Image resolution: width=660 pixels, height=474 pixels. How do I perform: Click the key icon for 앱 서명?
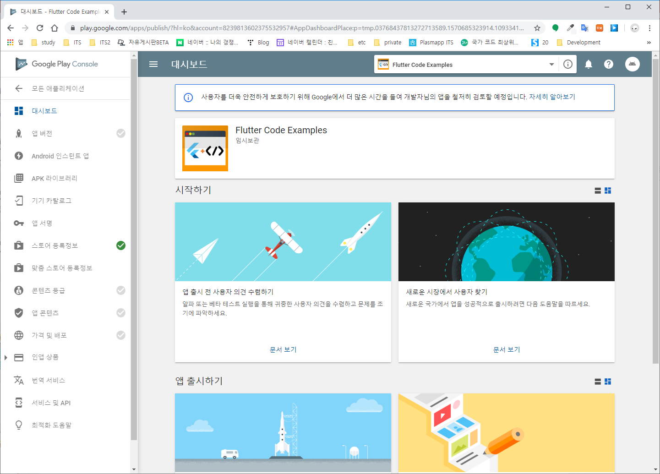coord(19,223)
